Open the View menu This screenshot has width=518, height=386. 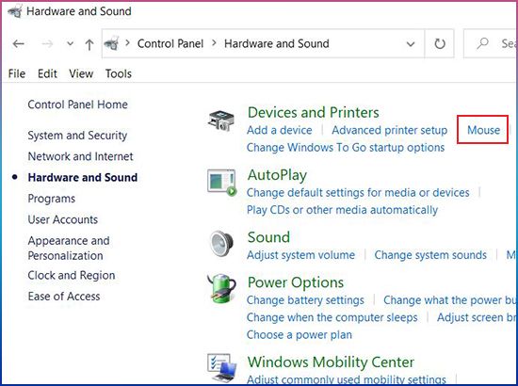click(81, 73)
